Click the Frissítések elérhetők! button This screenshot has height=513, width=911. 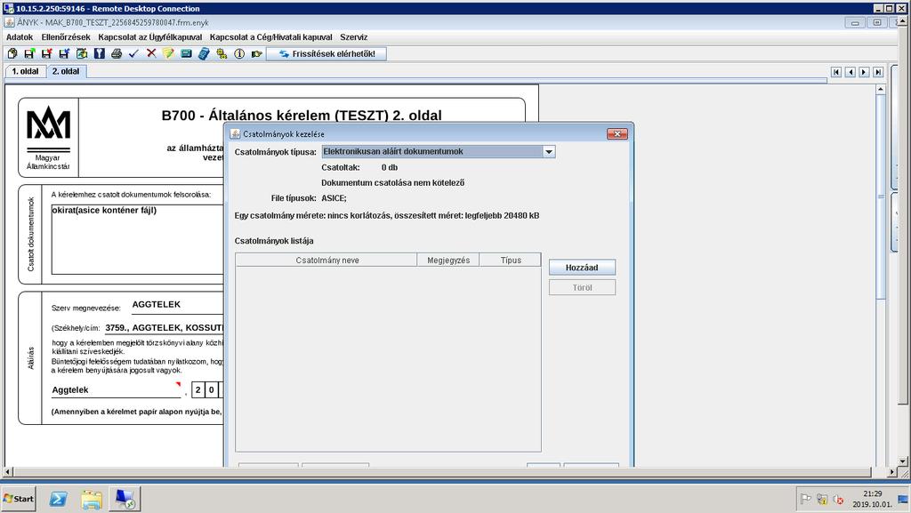coord(327,54)
